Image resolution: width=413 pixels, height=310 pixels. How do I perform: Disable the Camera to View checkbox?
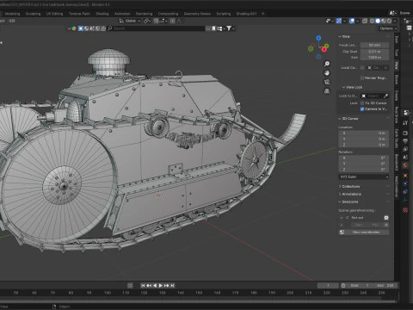362,108
